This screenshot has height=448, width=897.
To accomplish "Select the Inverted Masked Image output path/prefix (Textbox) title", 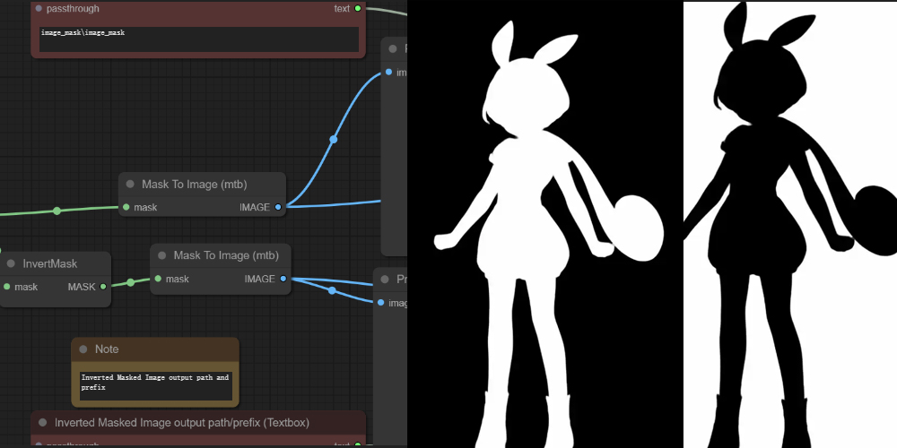I will [x=182, y=423].
